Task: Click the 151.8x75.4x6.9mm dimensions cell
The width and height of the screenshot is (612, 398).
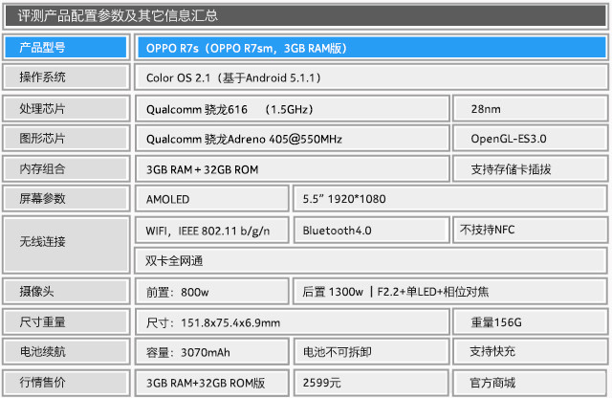Action: [x=293, y=321]
